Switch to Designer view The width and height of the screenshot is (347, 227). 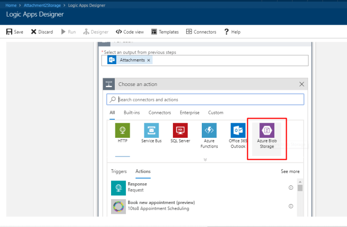coord(96,32)
